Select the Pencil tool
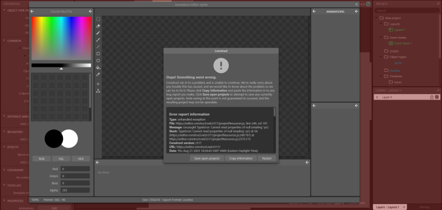442x210 pixels. pos(98,33)
